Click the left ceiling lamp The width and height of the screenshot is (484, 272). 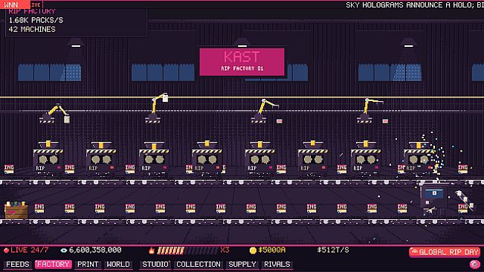(x=76, y=43)
